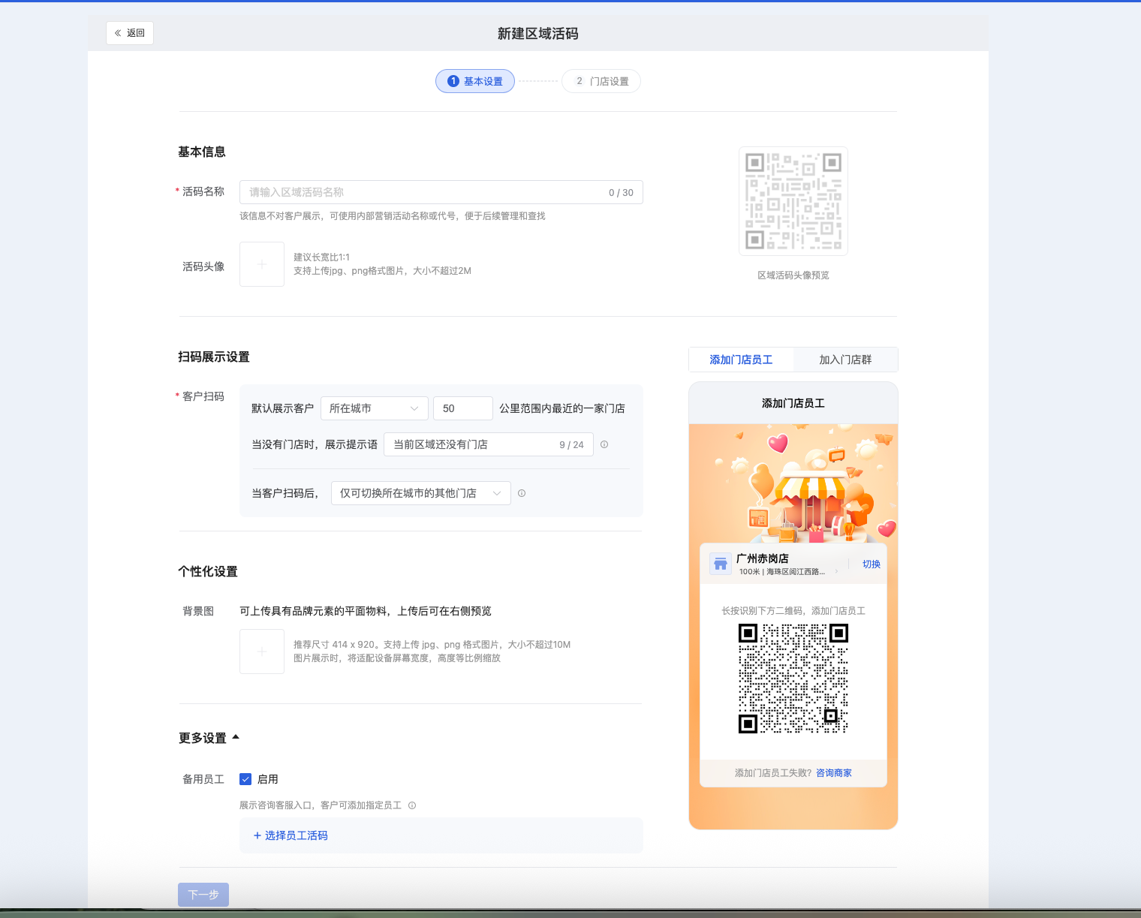Click the shop illustration banner in preview

(x=793, y=484)
